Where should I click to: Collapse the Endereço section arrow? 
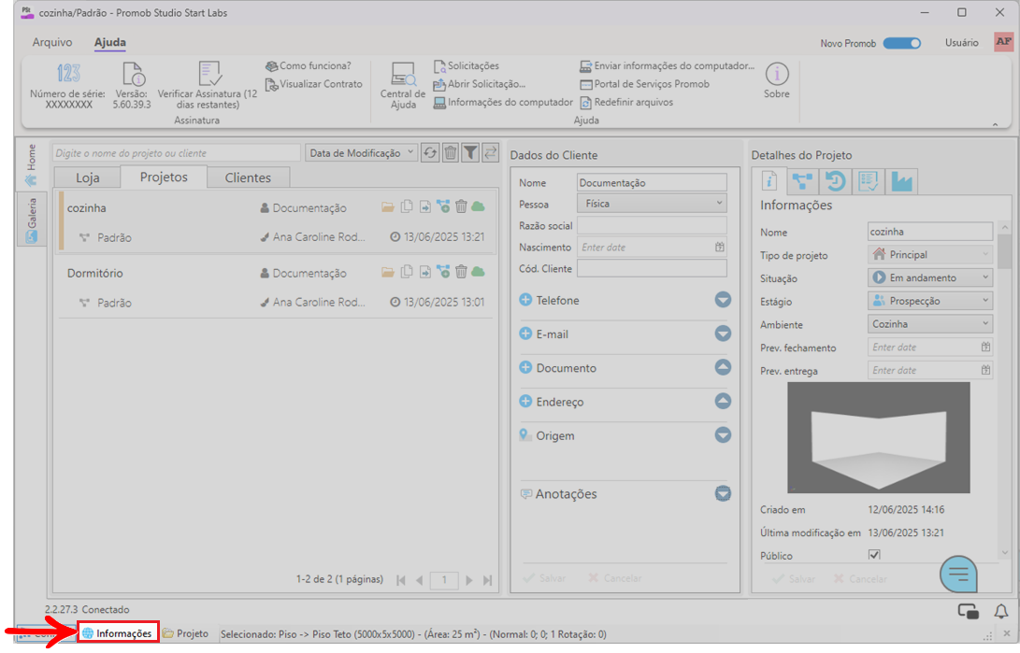(x=723, y=401)
